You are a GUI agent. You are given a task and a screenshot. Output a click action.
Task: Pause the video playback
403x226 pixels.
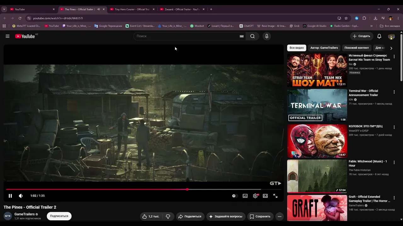click(10, 196)
